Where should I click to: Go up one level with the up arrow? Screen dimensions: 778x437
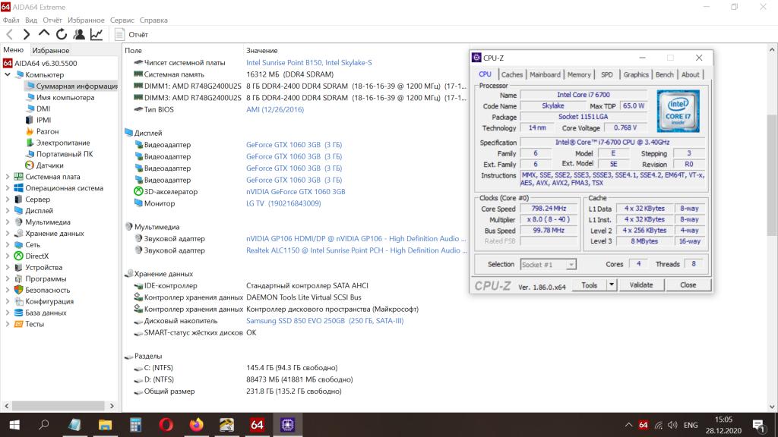(44, 34)
